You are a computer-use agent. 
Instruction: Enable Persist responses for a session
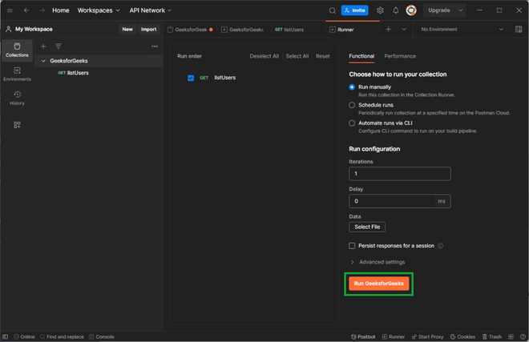coord(352,246)
